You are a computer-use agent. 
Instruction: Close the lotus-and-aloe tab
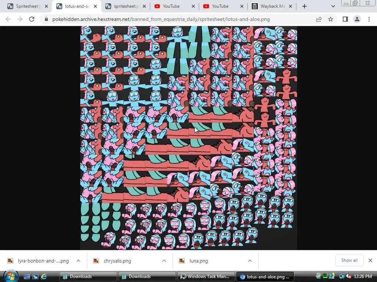click(95, 6)
